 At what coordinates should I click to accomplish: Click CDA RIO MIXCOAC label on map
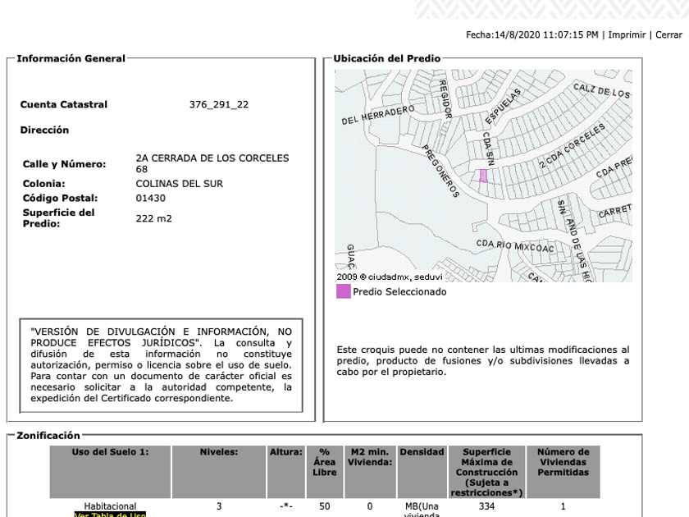tap(515, 246)
